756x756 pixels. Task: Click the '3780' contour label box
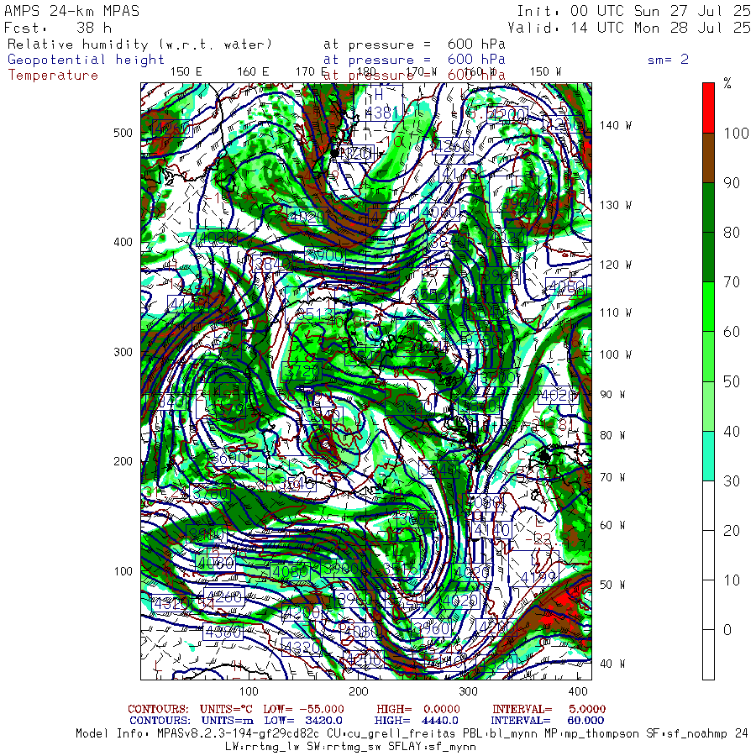(x=210, y=494)
